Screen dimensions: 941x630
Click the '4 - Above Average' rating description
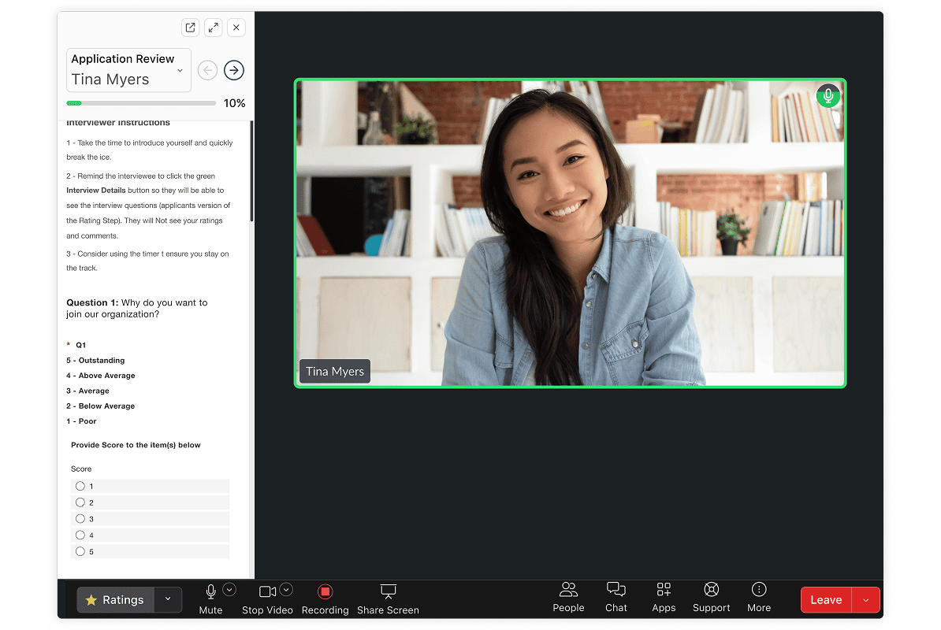click(x=101, y=375)
